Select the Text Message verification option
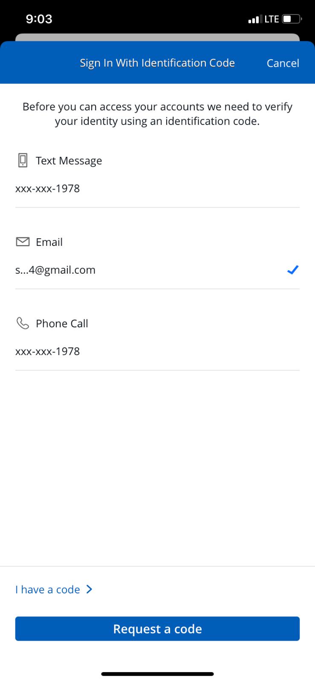315x682 pixels. 69,161
